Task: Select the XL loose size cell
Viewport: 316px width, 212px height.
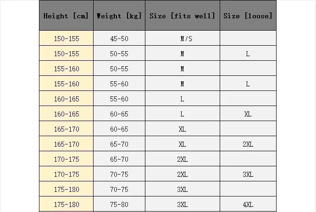Action: point(248,114)
